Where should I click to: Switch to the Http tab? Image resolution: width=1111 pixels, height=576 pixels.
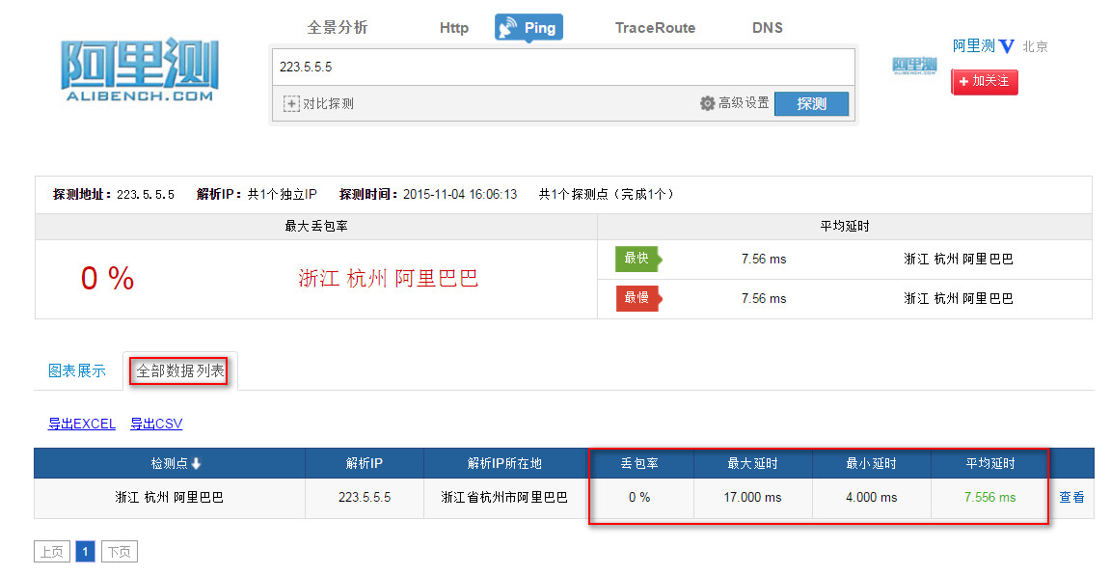pyautogui.click(x=453, y=28)
